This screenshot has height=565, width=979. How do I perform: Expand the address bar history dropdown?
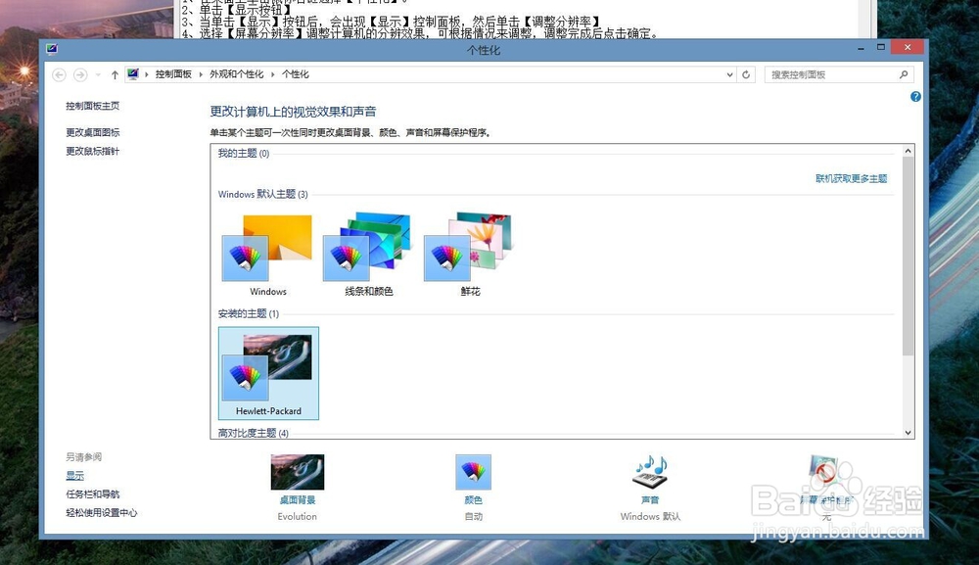[x=729, y=75]
